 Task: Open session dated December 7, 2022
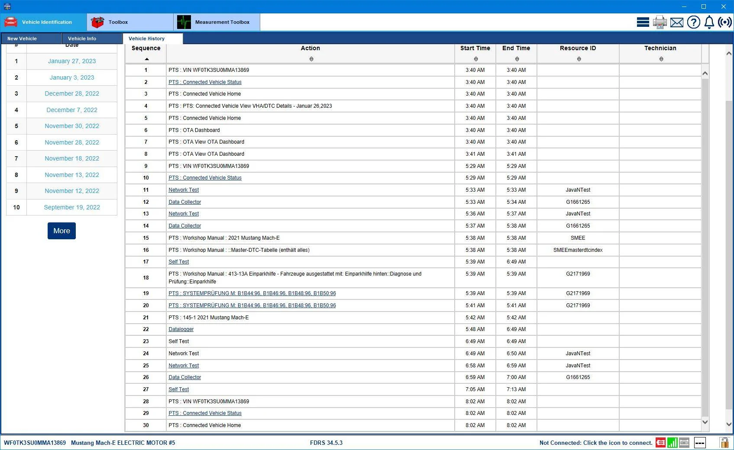point(72,110)
